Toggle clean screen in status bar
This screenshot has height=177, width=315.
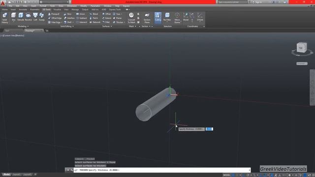tap(309, 175)
